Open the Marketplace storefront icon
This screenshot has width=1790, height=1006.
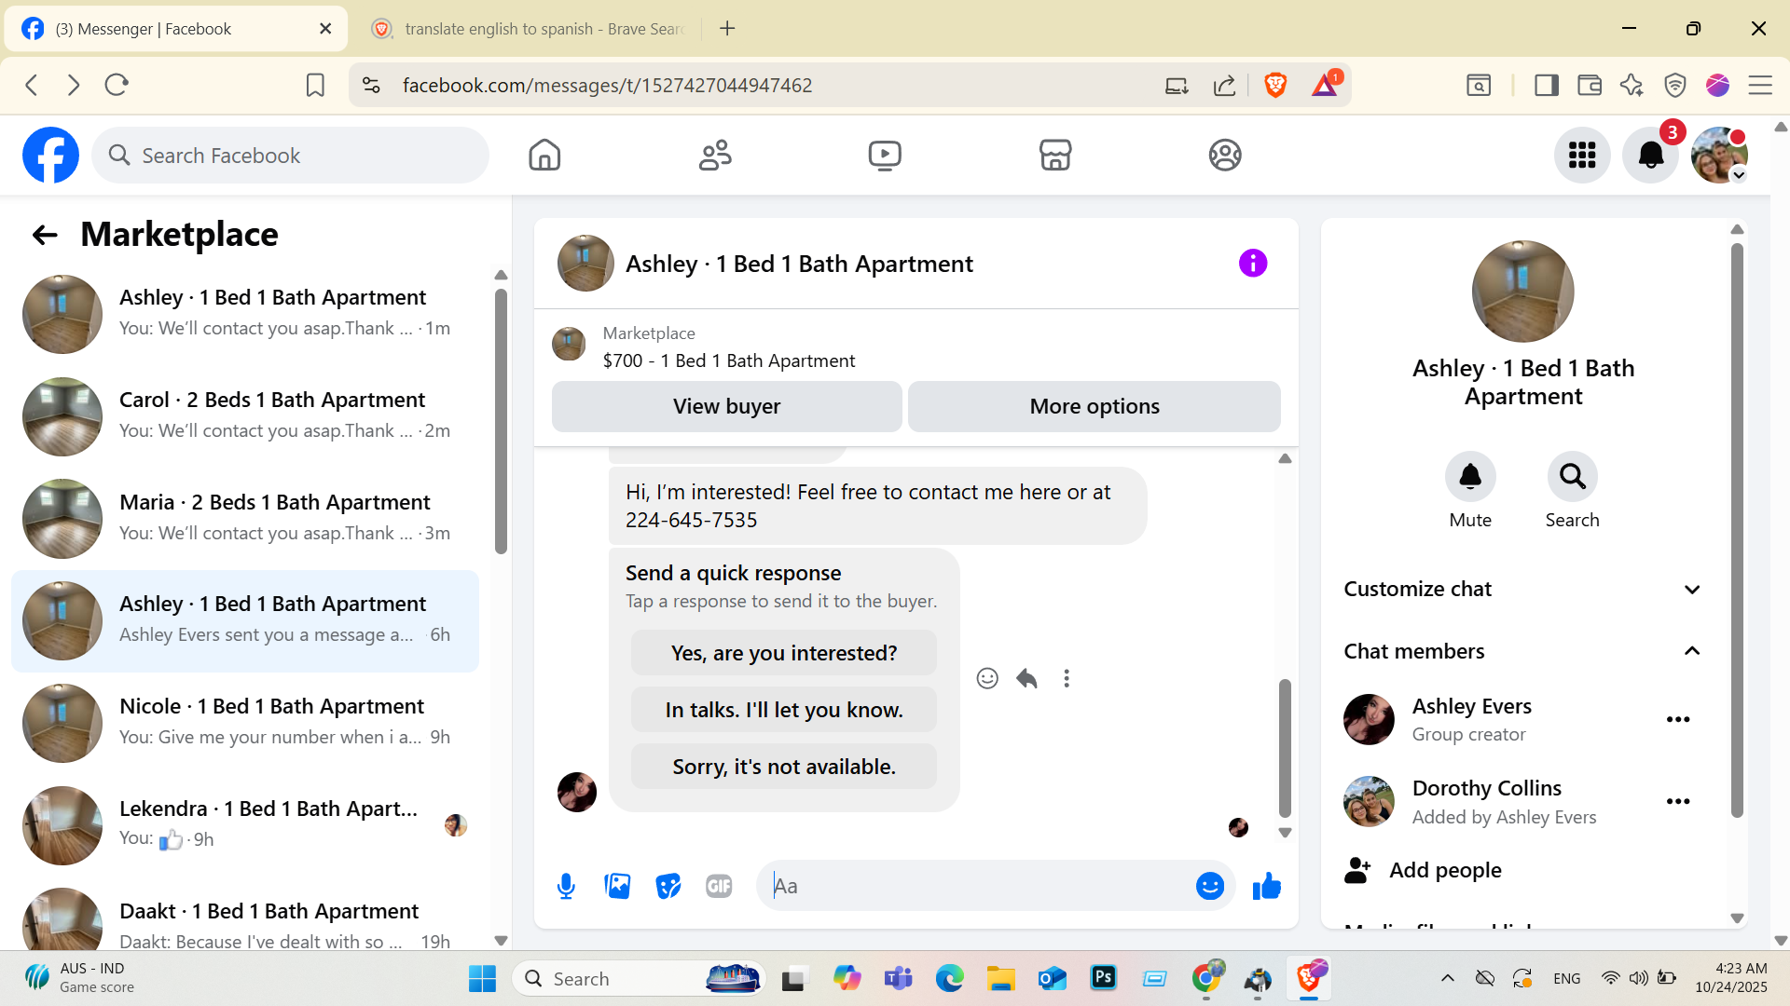[1055, 155]
